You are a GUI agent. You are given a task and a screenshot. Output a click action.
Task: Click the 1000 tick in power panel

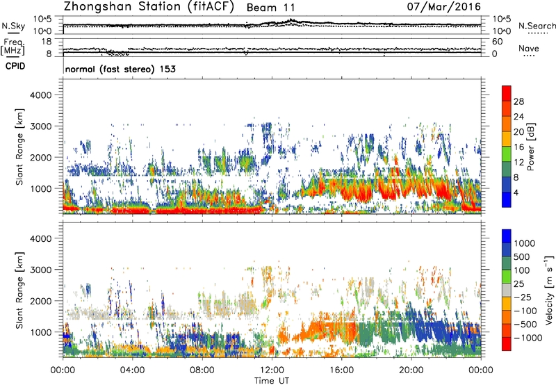click(40, 188)
